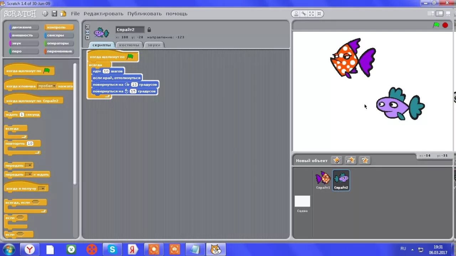The image size is (456, 256).
Task: Select the scissors delete tool
Action: (304, 14)
